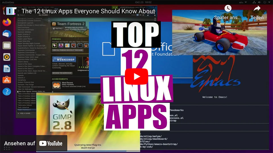Screen dimensions: 273x153
Task: Open the ALL GAMES dropdown in Steam
Action: [44, 15]
